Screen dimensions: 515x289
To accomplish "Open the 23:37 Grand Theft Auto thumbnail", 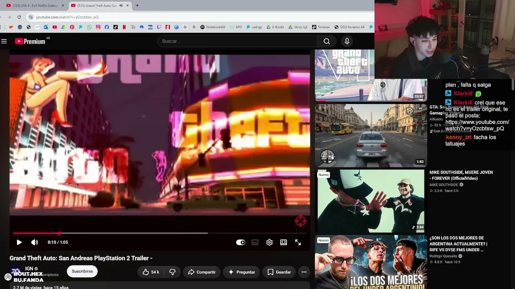I will [x=371, y=75].
